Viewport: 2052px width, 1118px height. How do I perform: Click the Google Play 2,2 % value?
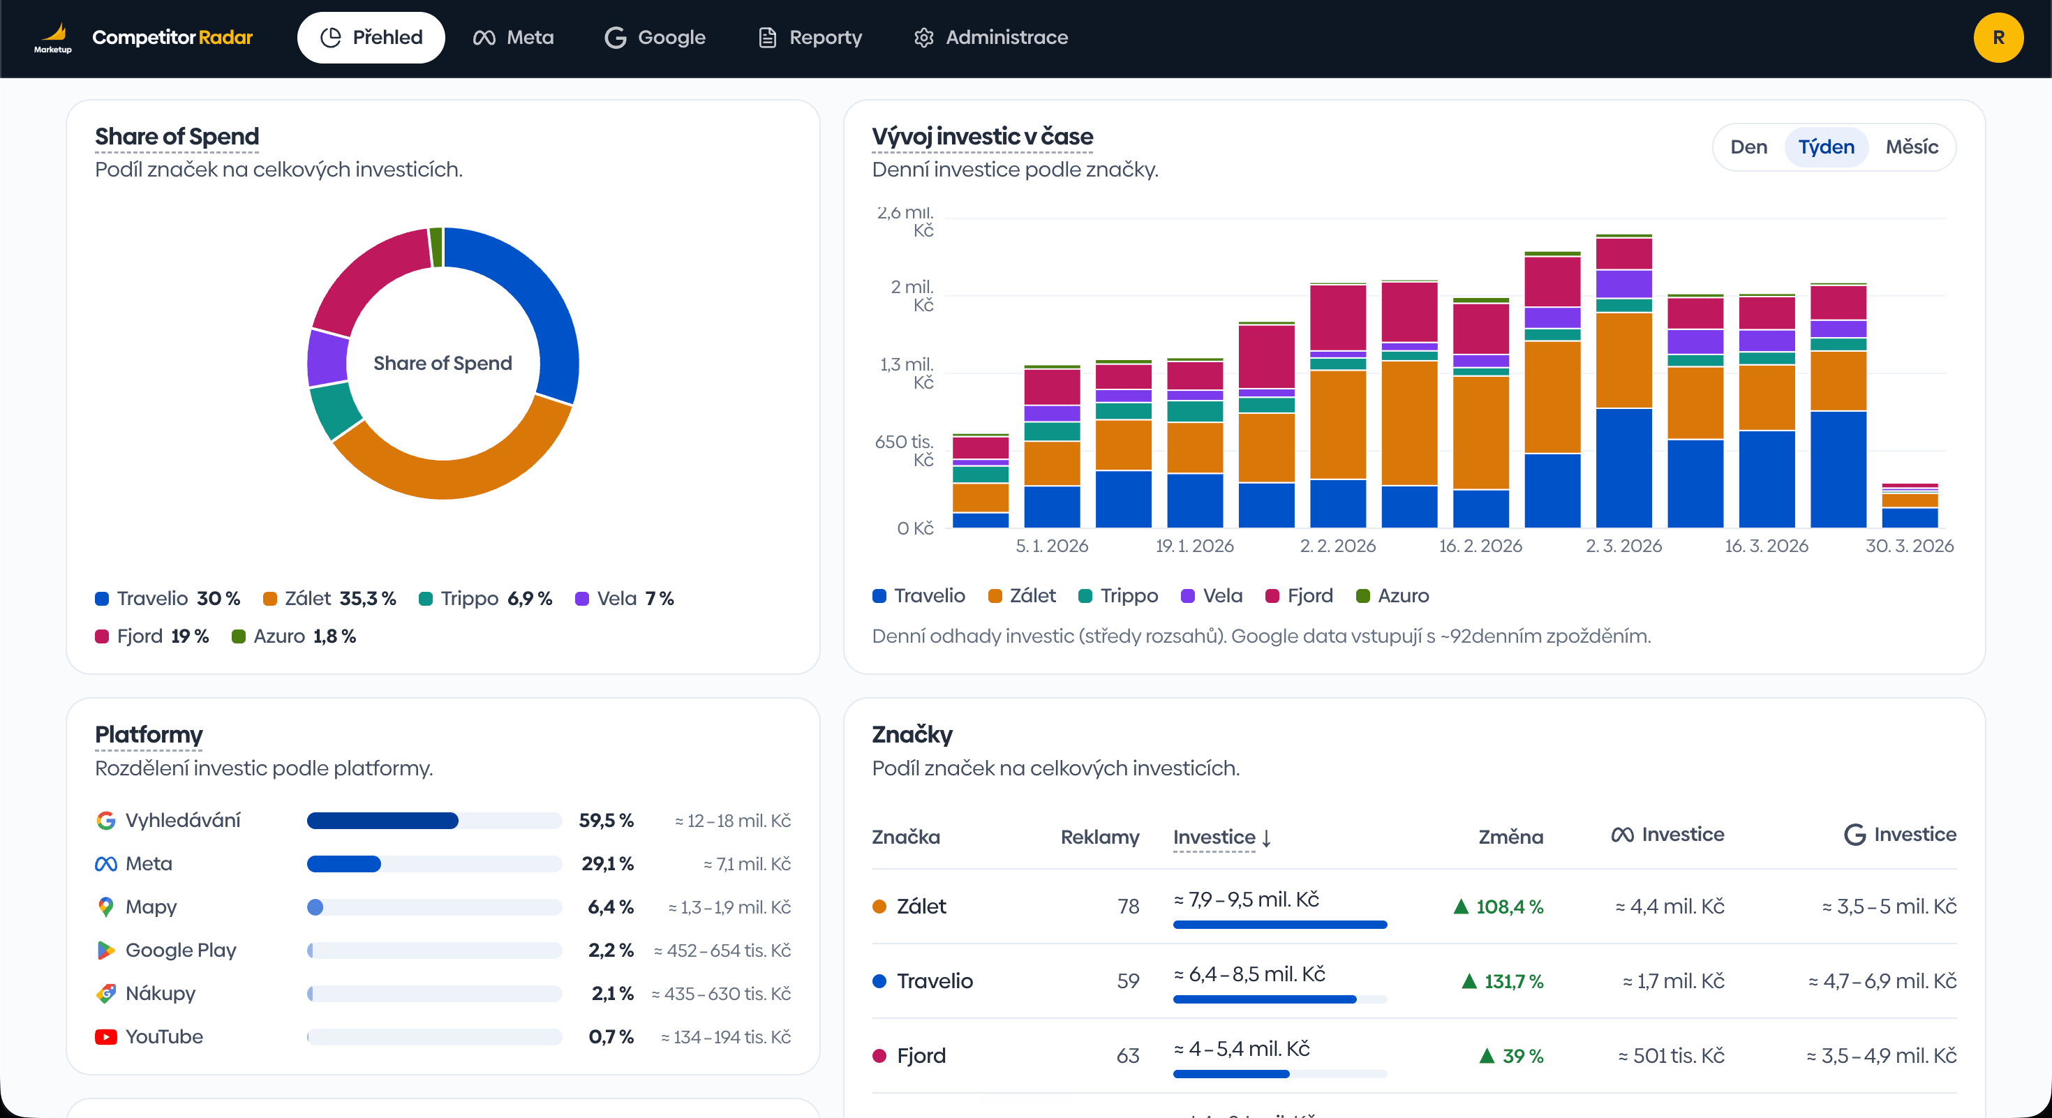pyautogui.click(x=611, y=950)
